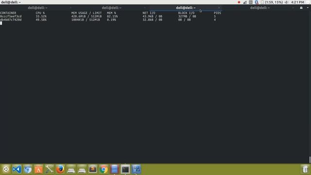Click the CPU % column header

tap(40, 13)
